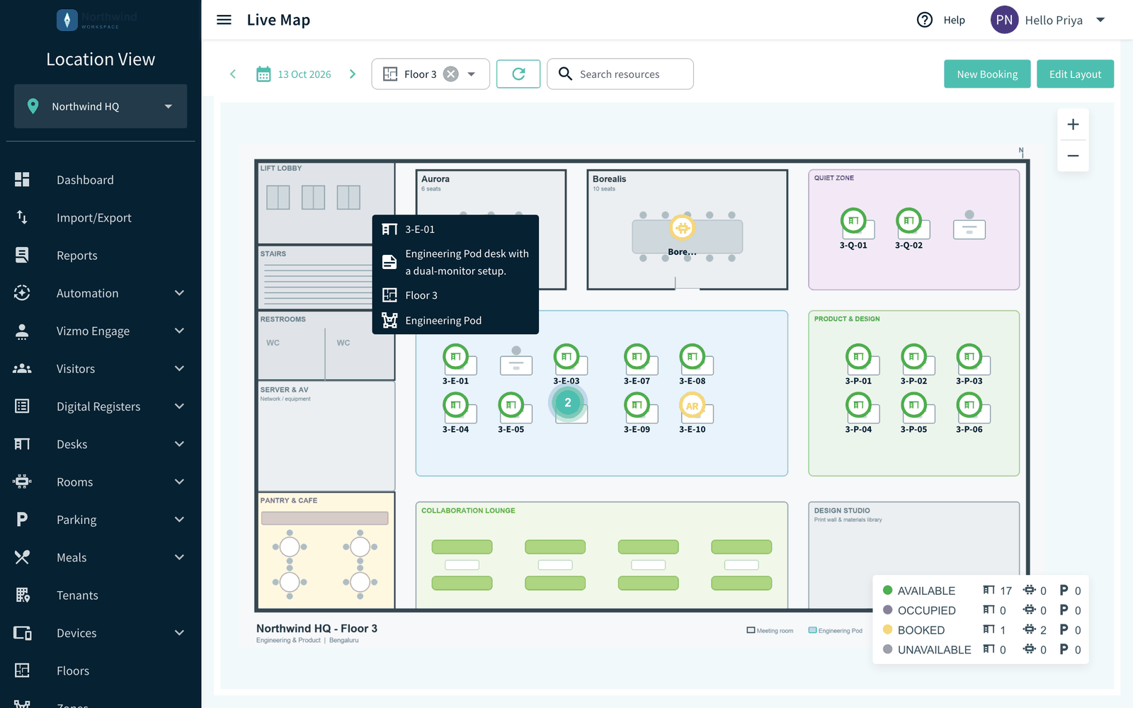Select quiet zone desk 3-Q-01

coord(853,221)
